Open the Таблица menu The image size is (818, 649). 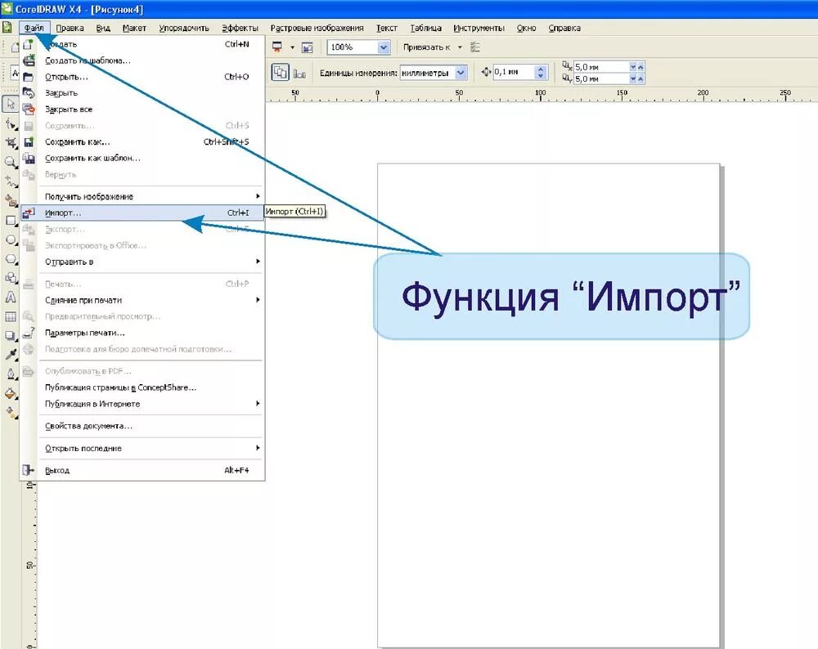(425, 28)
